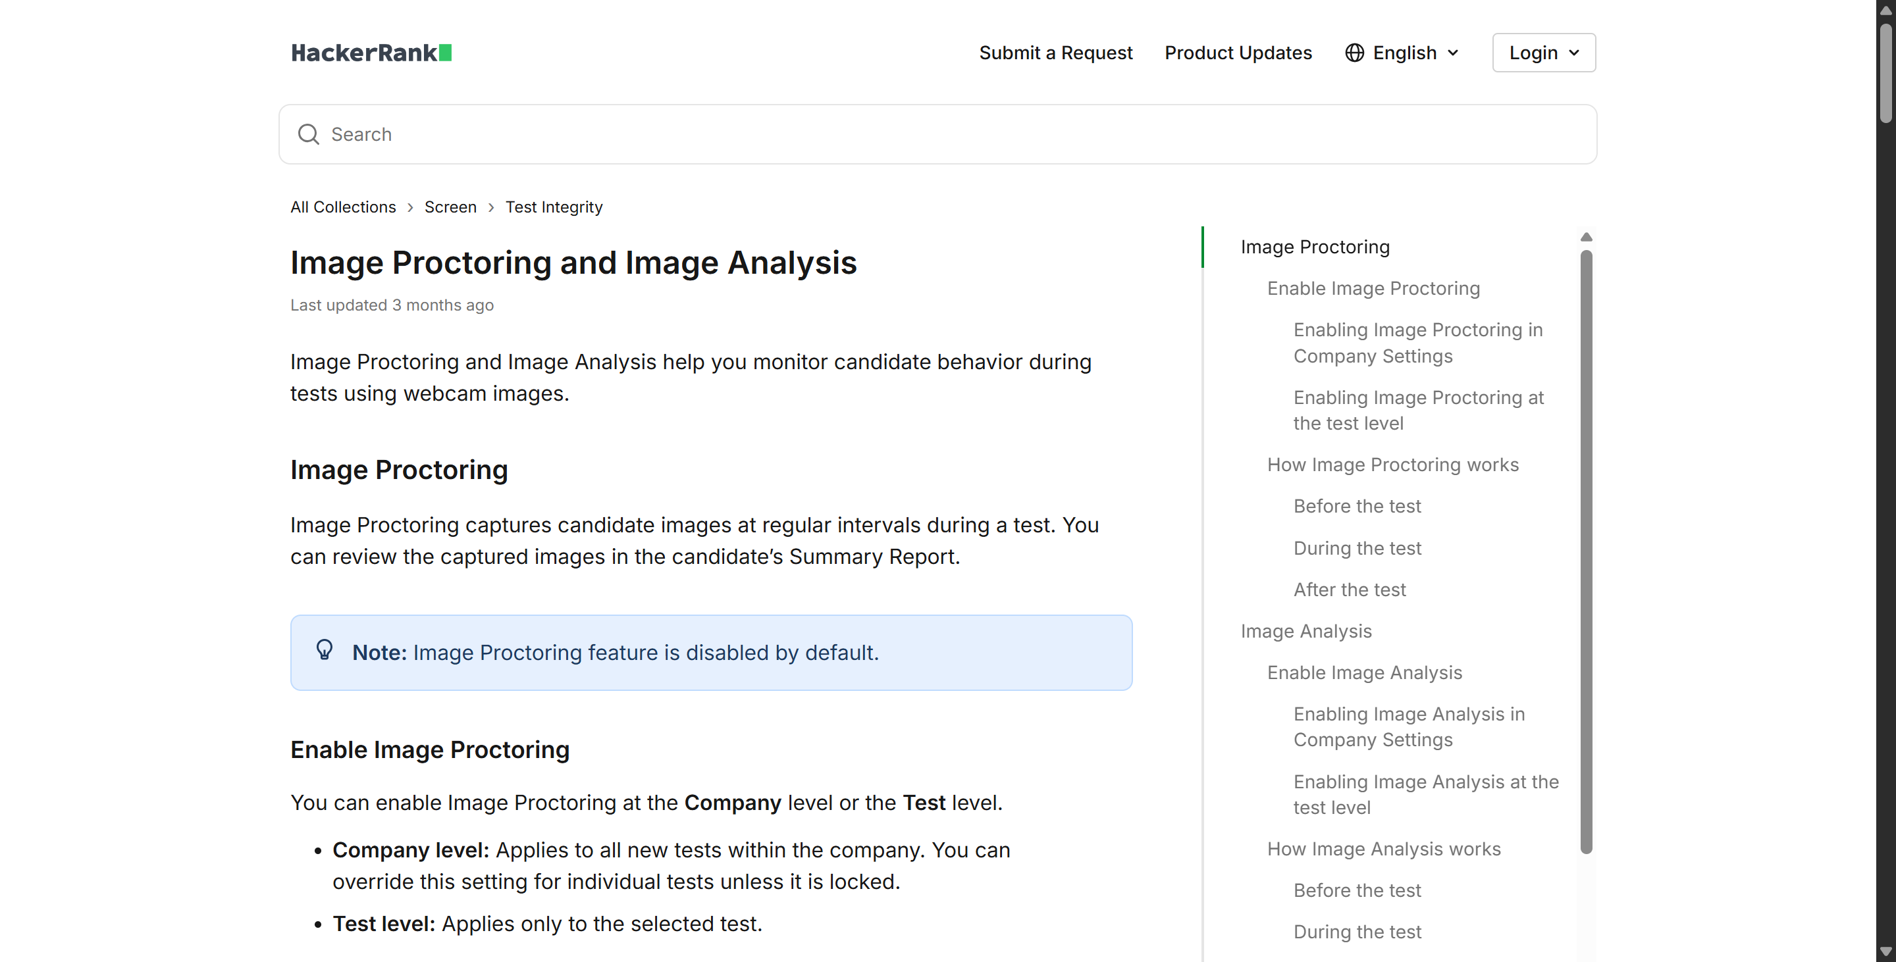This screenshot has width=1896, height=962.
Task: Click the HackerRank logo
Action: (x=372, y=53)
